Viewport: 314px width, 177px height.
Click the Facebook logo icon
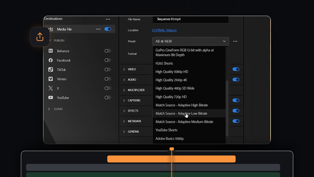[51, 60]
